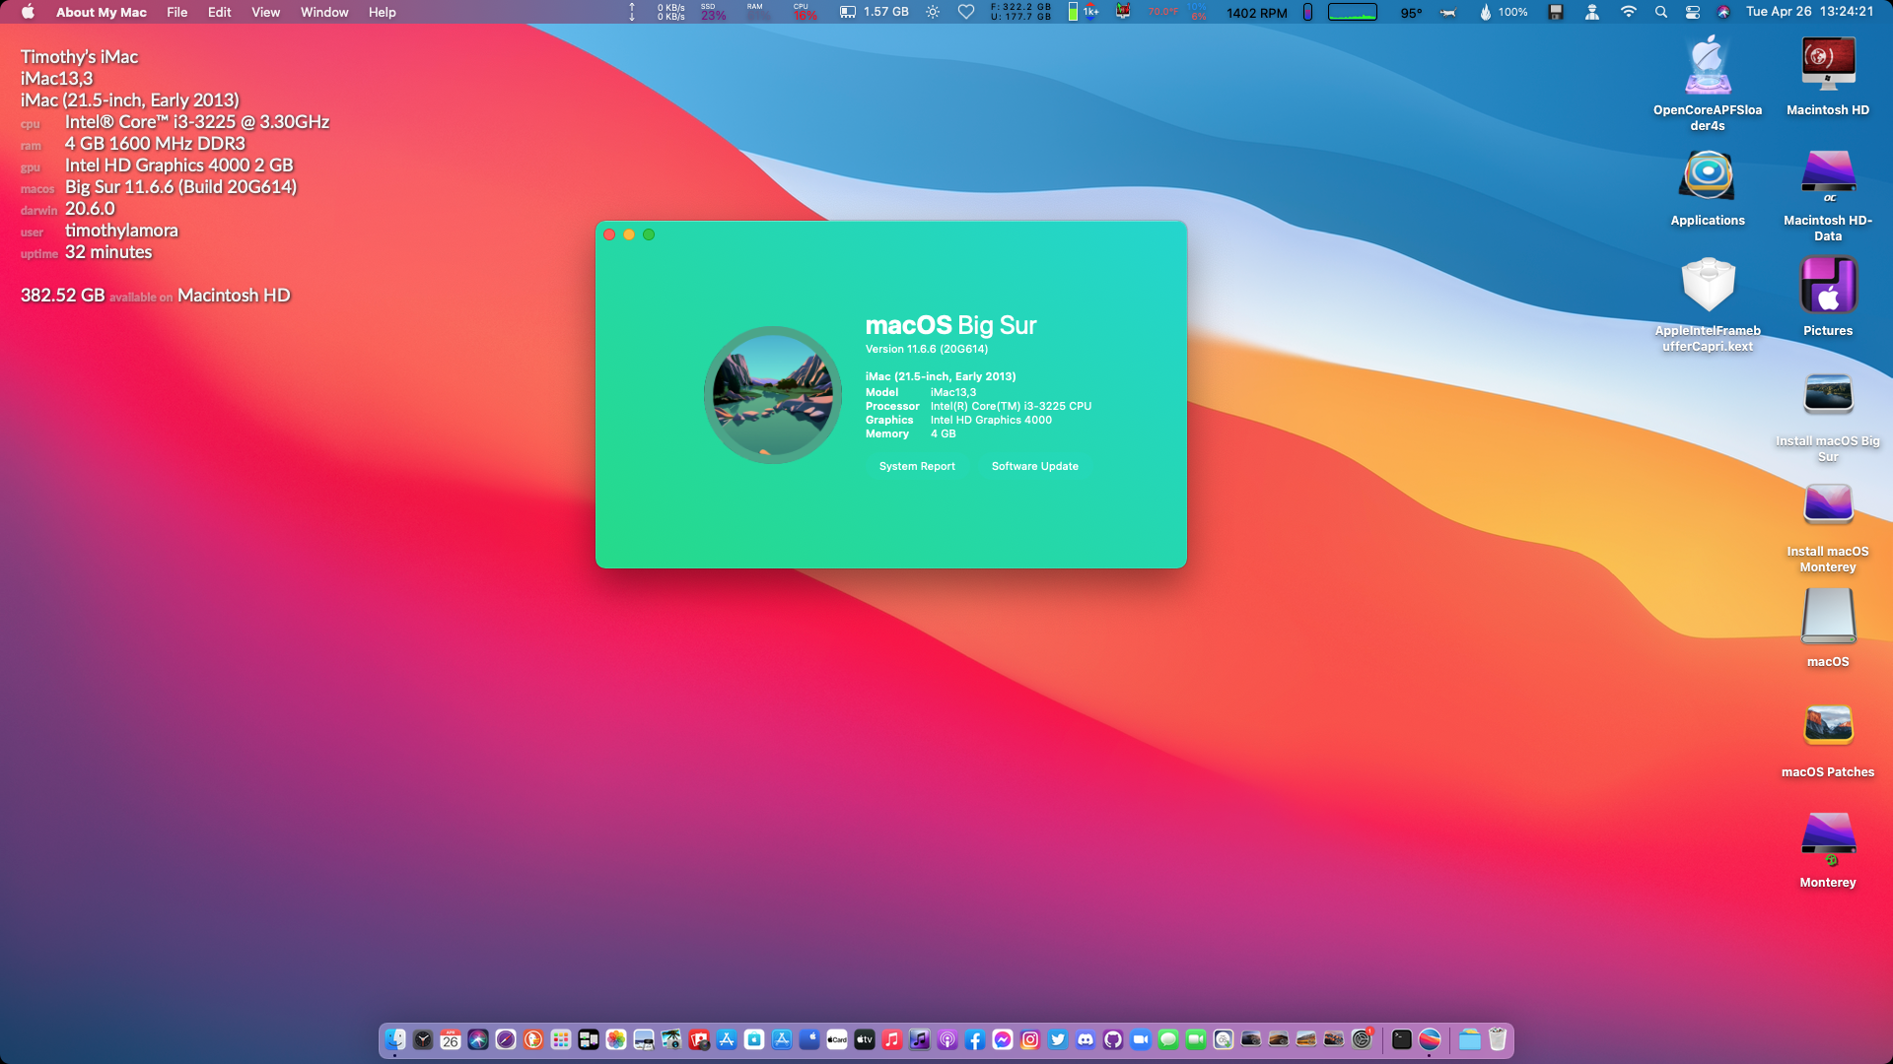Open the View menu

point(265,12)
